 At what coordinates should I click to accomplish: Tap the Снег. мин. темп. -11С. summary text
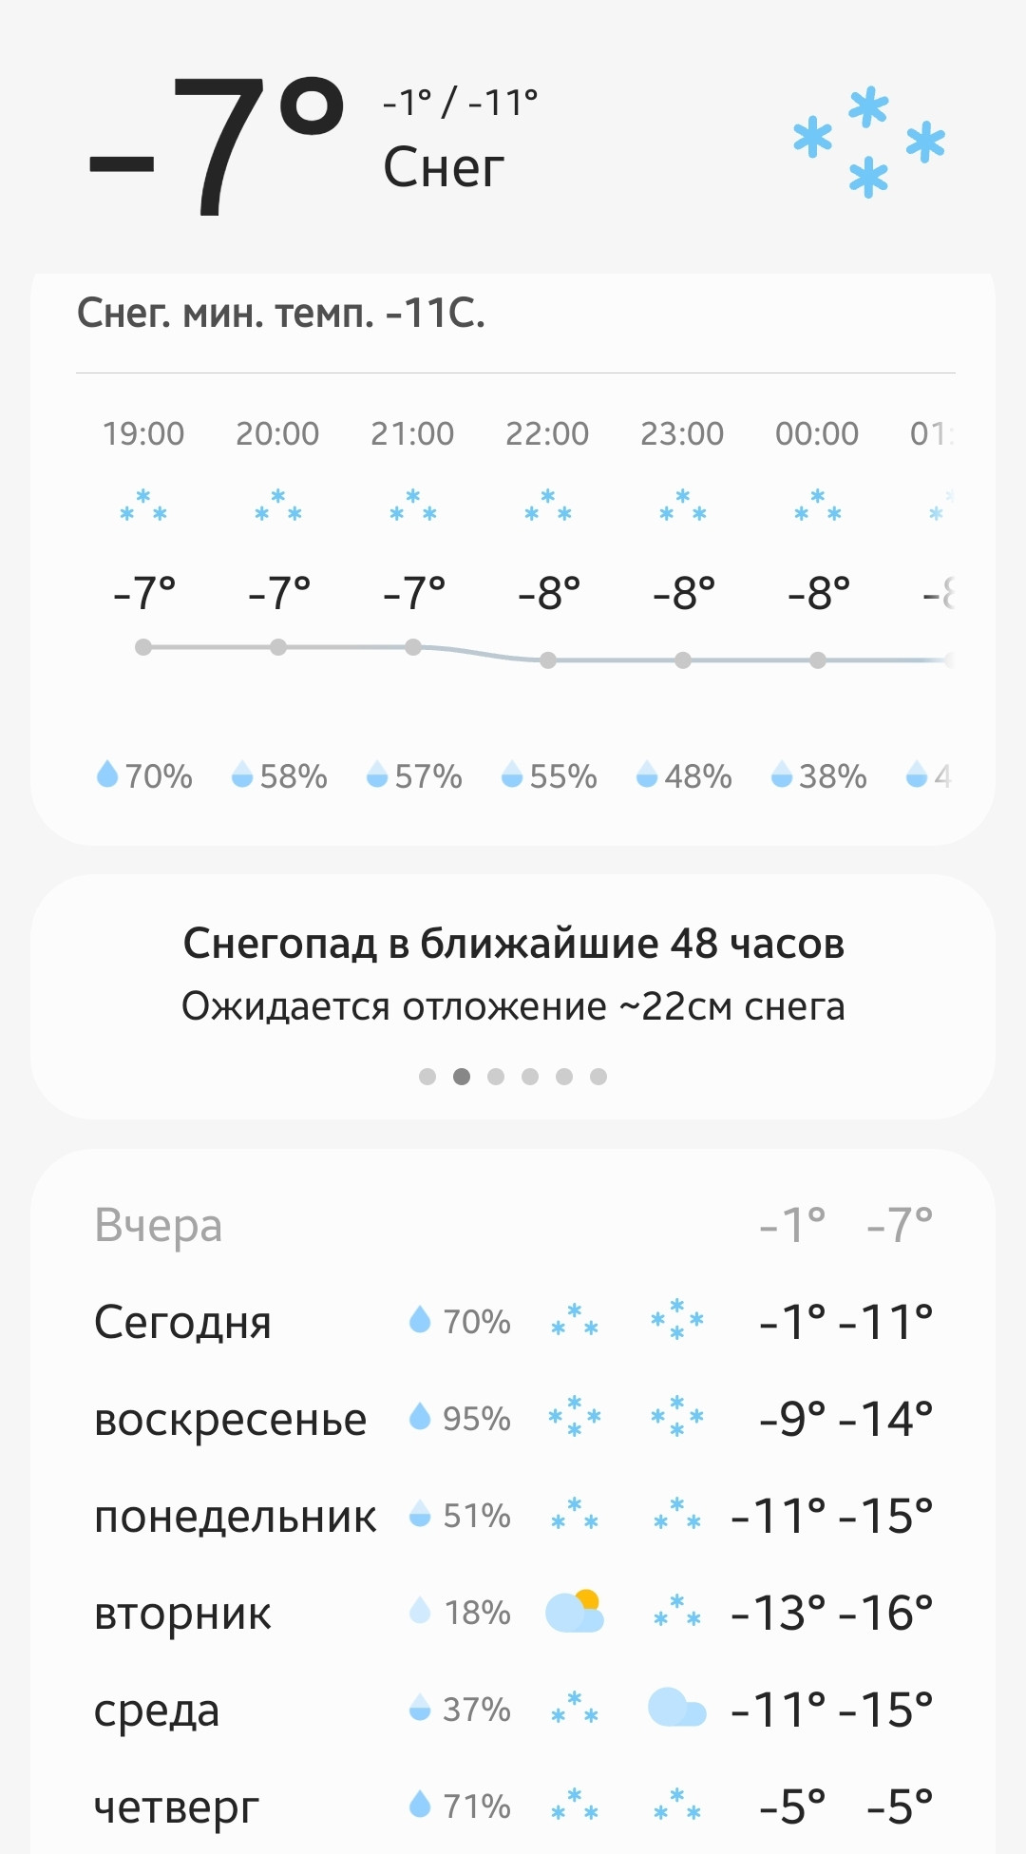point(281,313)
